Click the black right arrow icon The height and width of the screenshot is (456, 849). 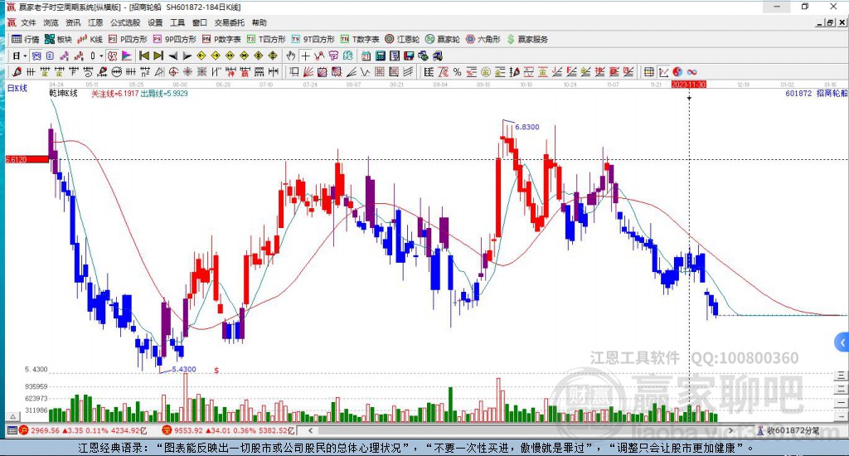pos(187,56)
